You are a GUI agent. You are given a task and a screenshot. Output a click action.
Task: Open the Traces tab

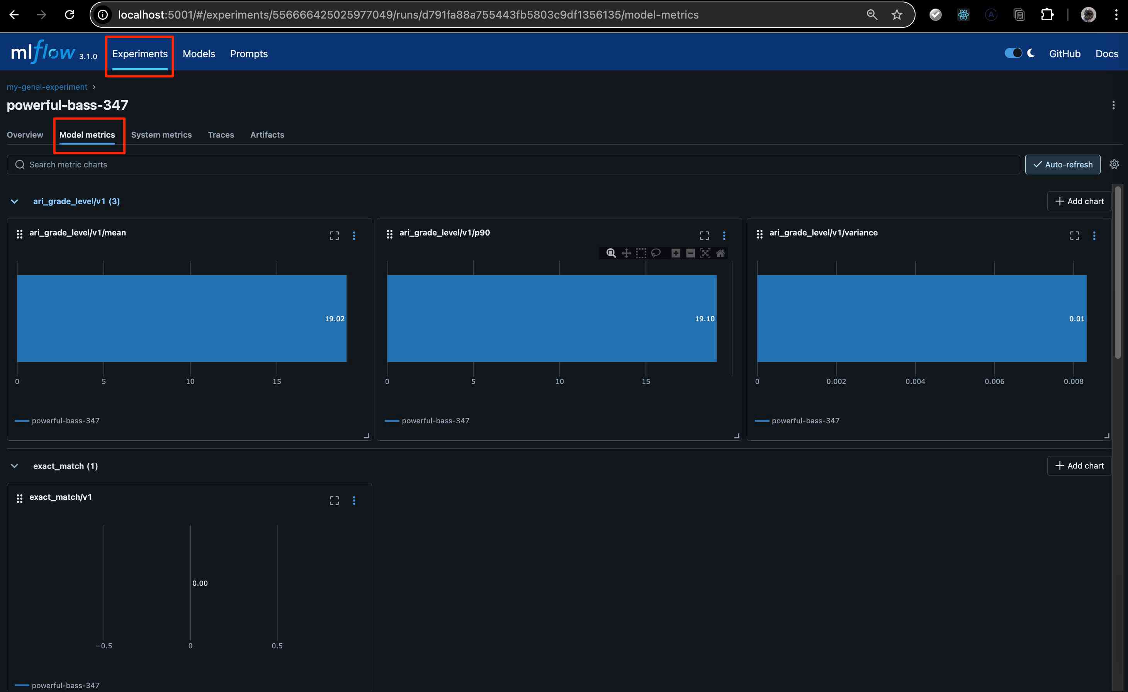click(221, 135)
